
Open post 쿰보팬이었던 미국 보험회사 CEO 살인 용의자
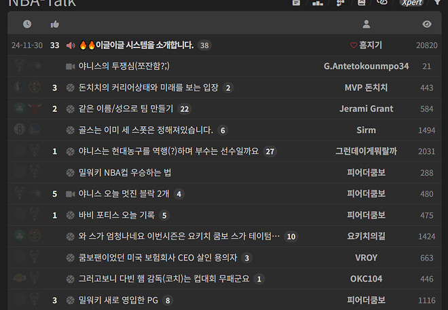coord(157,258)
